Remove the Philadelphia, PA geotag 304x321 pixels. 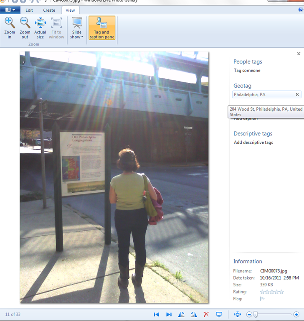(x=297, y=94)
